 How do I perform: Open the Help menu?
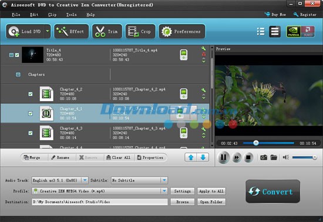click(x=90, y=15)
